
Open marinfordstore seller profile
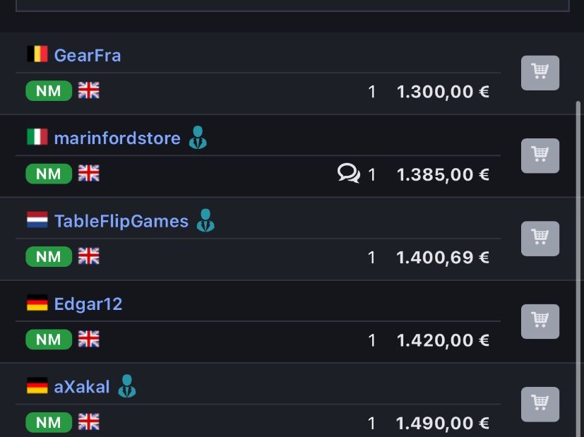pos(117,138)
